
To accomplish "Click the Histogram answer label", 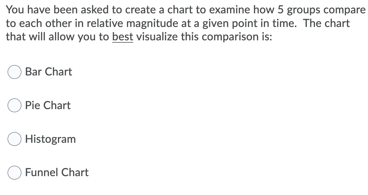I will (x=50, y=139).
